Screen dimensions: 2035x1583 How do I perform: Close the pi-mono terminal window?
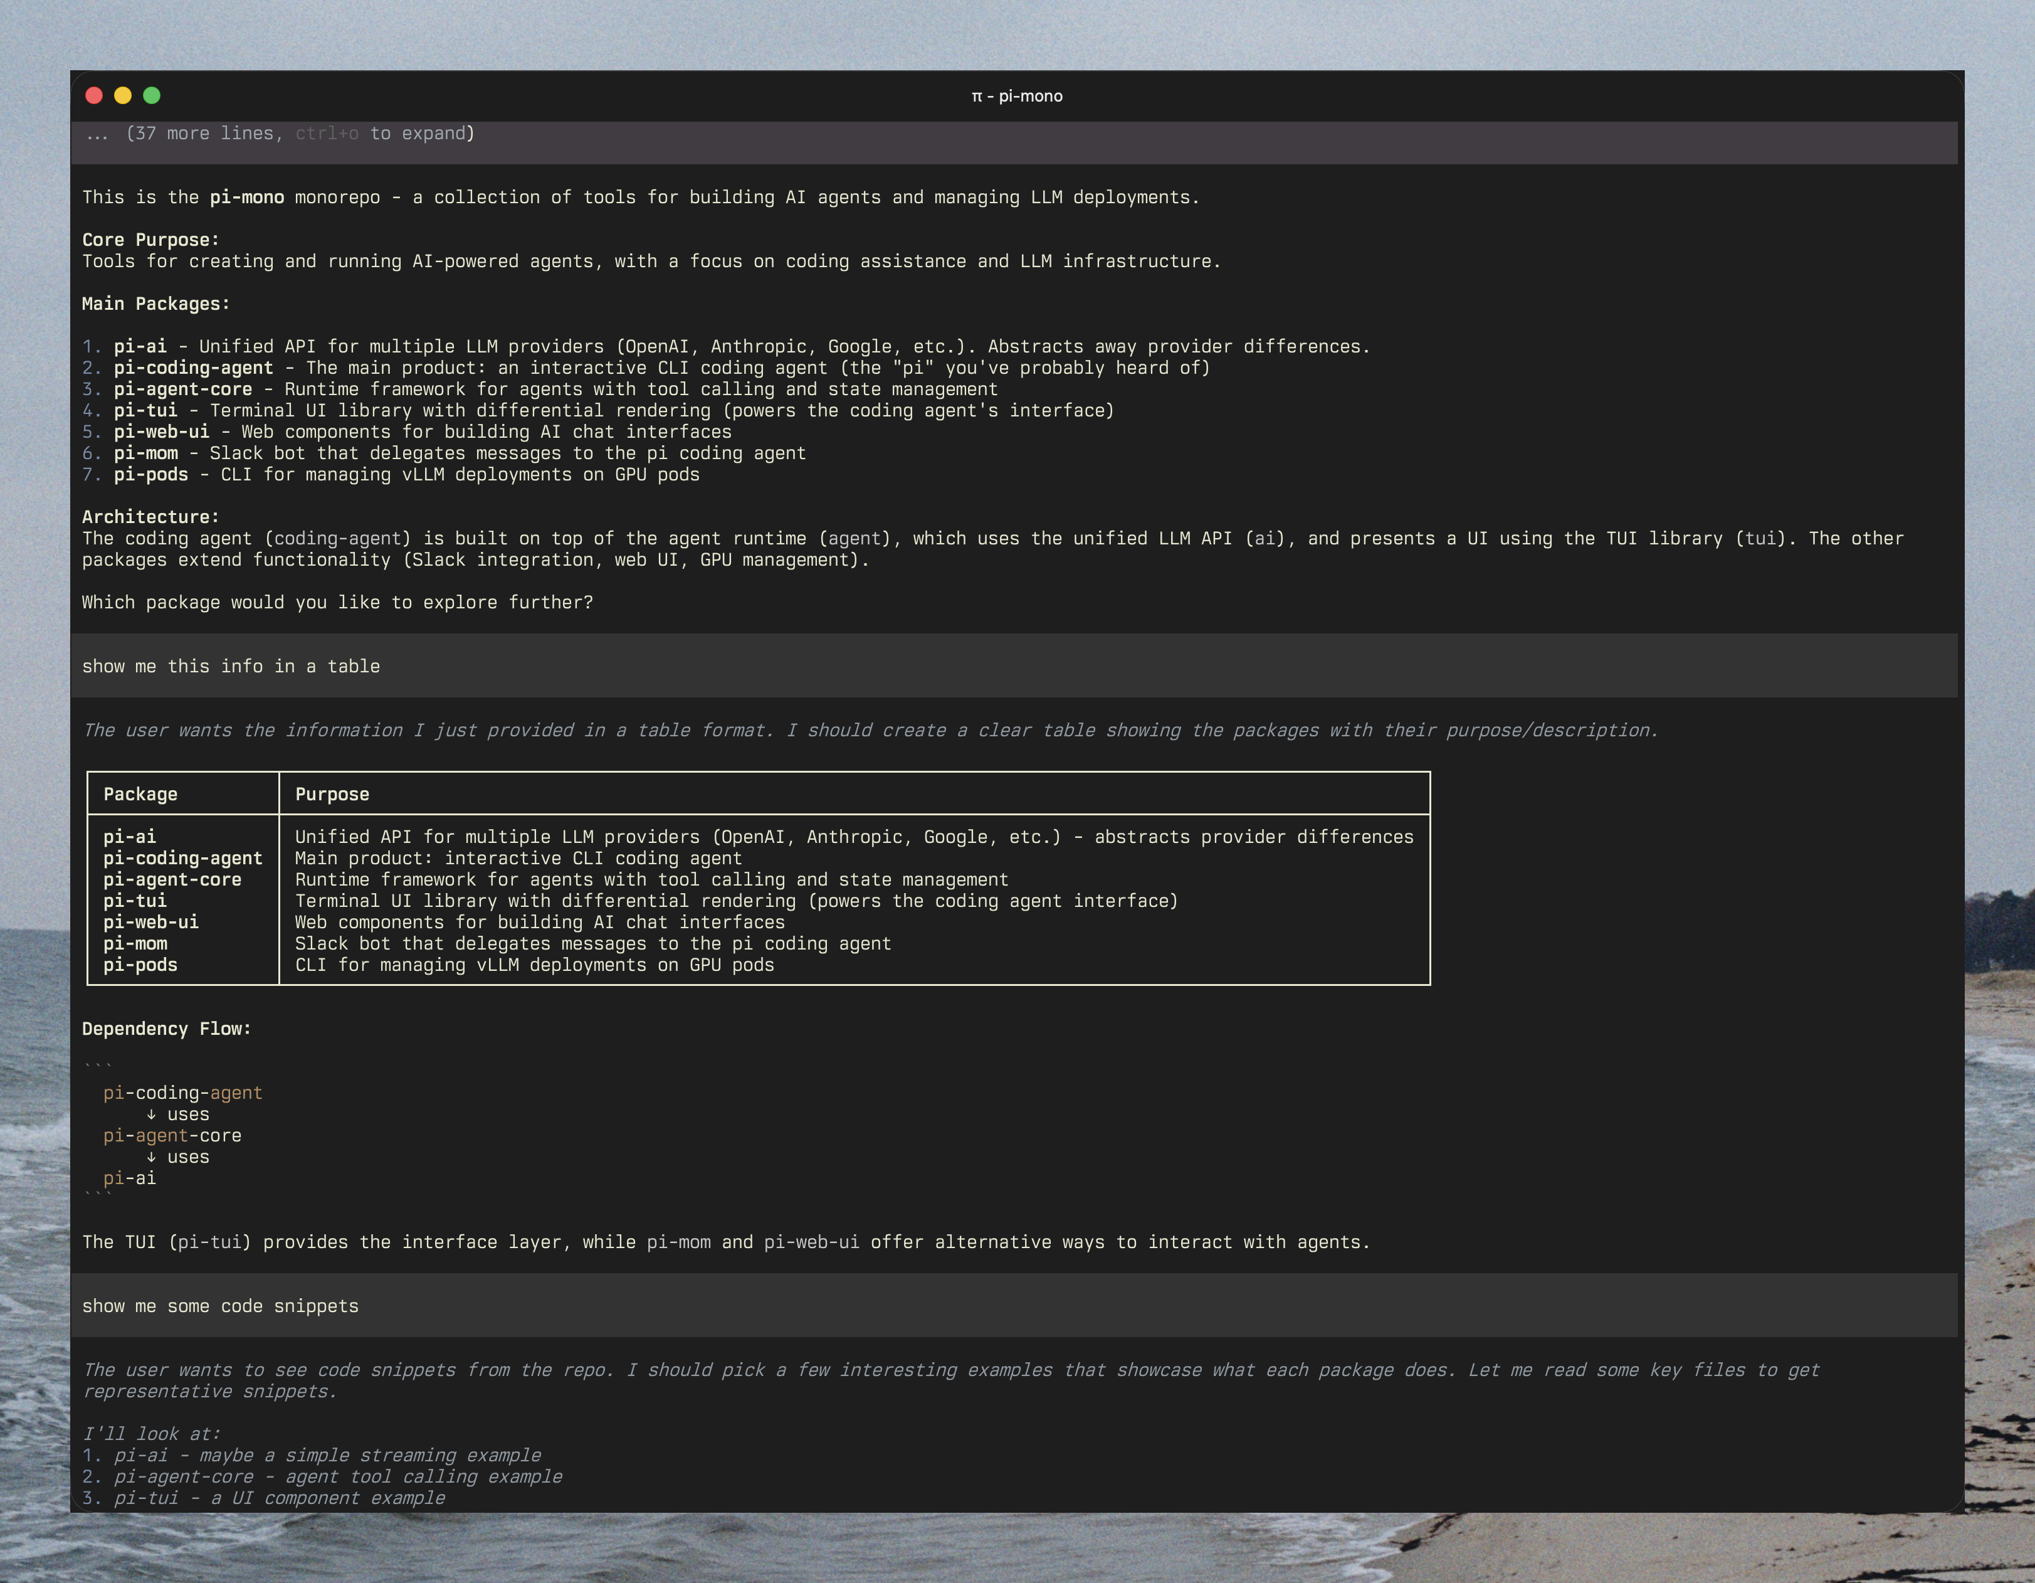click(94, 95)
